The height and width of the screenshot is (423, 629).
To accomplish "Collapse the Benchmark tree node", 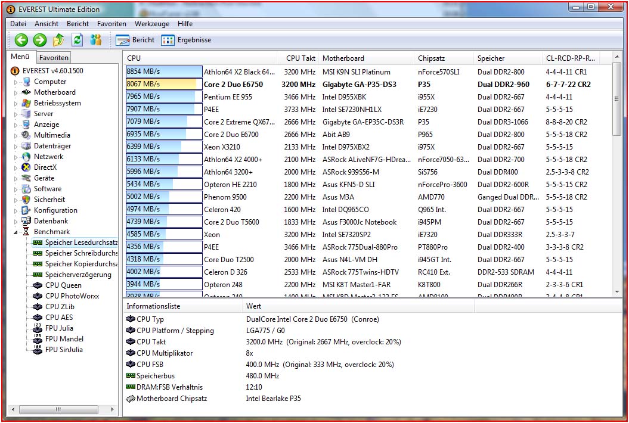I will coord(16,232).
